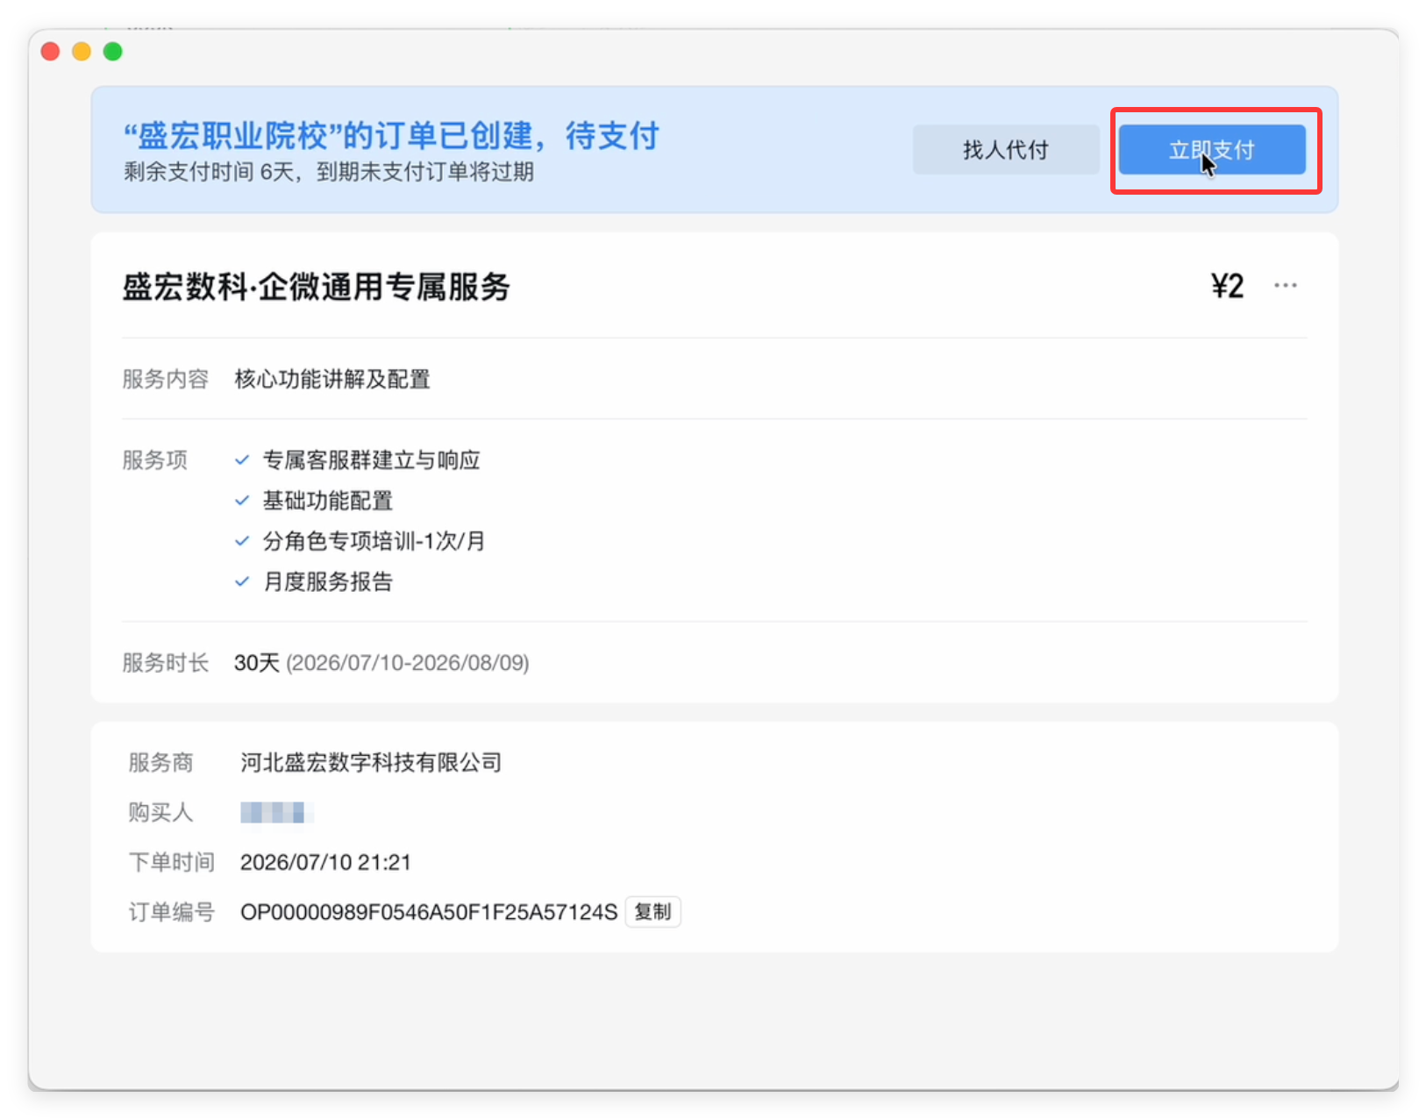Click the 购买人 label
The height and width of the screenshot is (1119, 1426).
[x=160, y=813]
